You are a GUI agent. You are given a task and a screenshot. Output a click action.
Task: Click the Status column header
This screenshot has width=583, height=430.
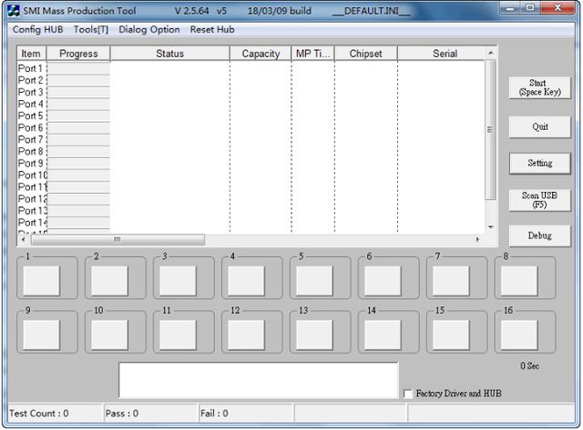coord(170,54)
